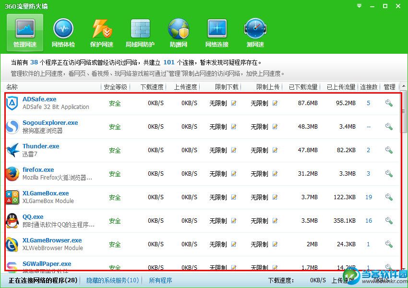Image resolution: width=408 pixels, height=288 pixels.
Task: Open the 防蹭网 tool
Action: [x=179, y=33]
